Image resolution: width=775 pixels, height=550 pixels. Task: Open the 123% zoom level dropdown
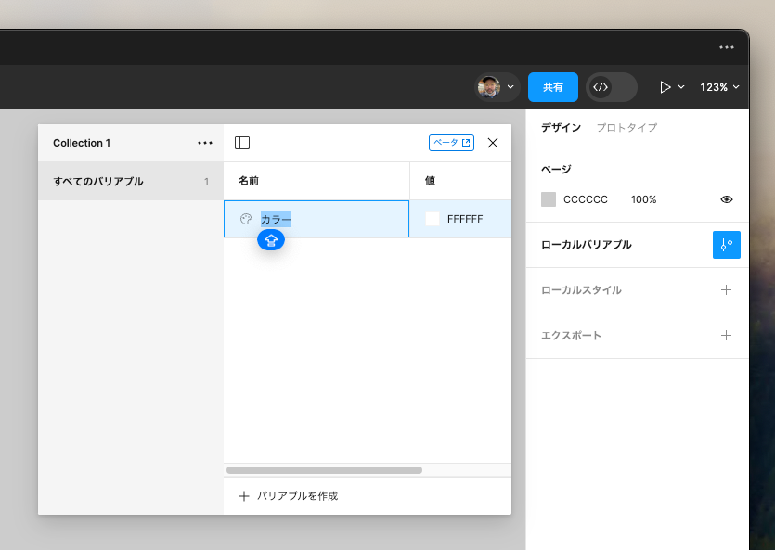pyautogui.click(x=718, y=87)
